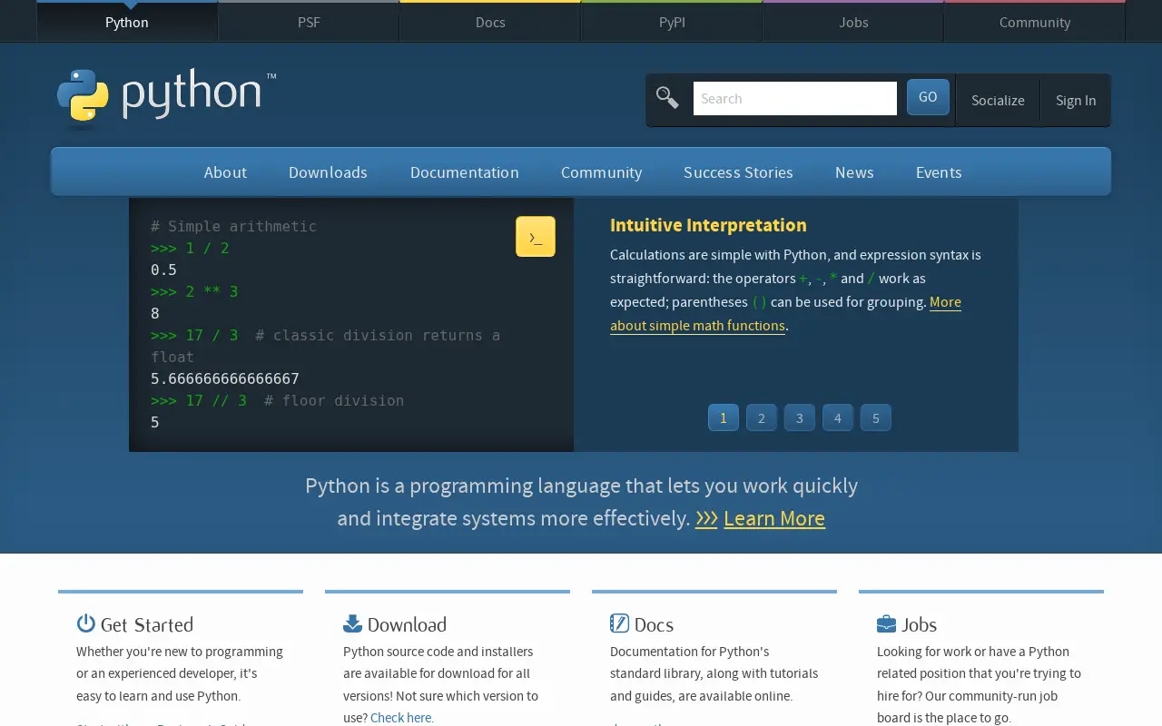Viewport: 1162px width, 726px height.
Task: Click the '5.666666666666667' output line
Action: 225,378
